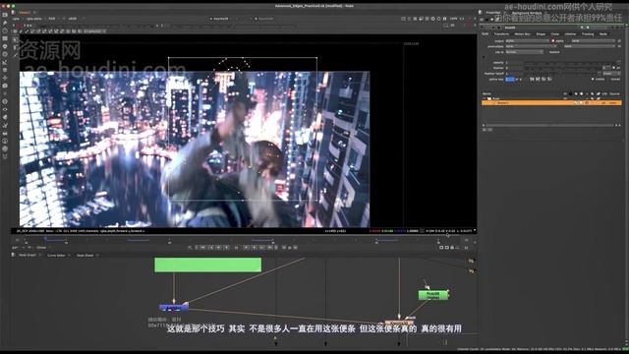The width and height of the screenshot is (629, 354).
Task: Click the spline key number field
Action: coord(510,79)
